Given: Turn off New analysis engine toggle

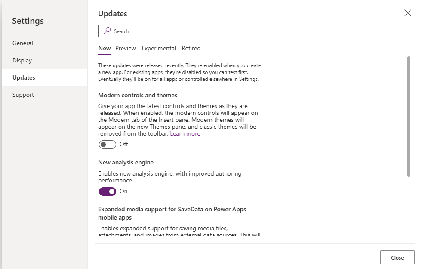Looking at the screenshot, I should click(108, 192).
